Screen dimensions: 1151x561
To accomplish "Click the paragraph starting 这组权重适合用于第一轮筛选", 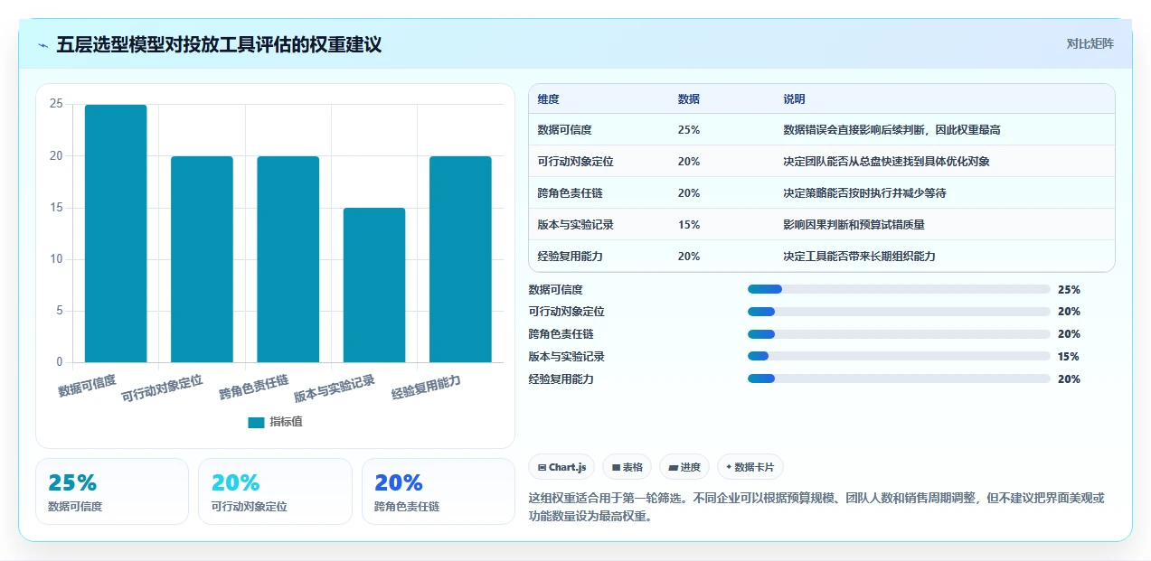I will click(816, 507).
